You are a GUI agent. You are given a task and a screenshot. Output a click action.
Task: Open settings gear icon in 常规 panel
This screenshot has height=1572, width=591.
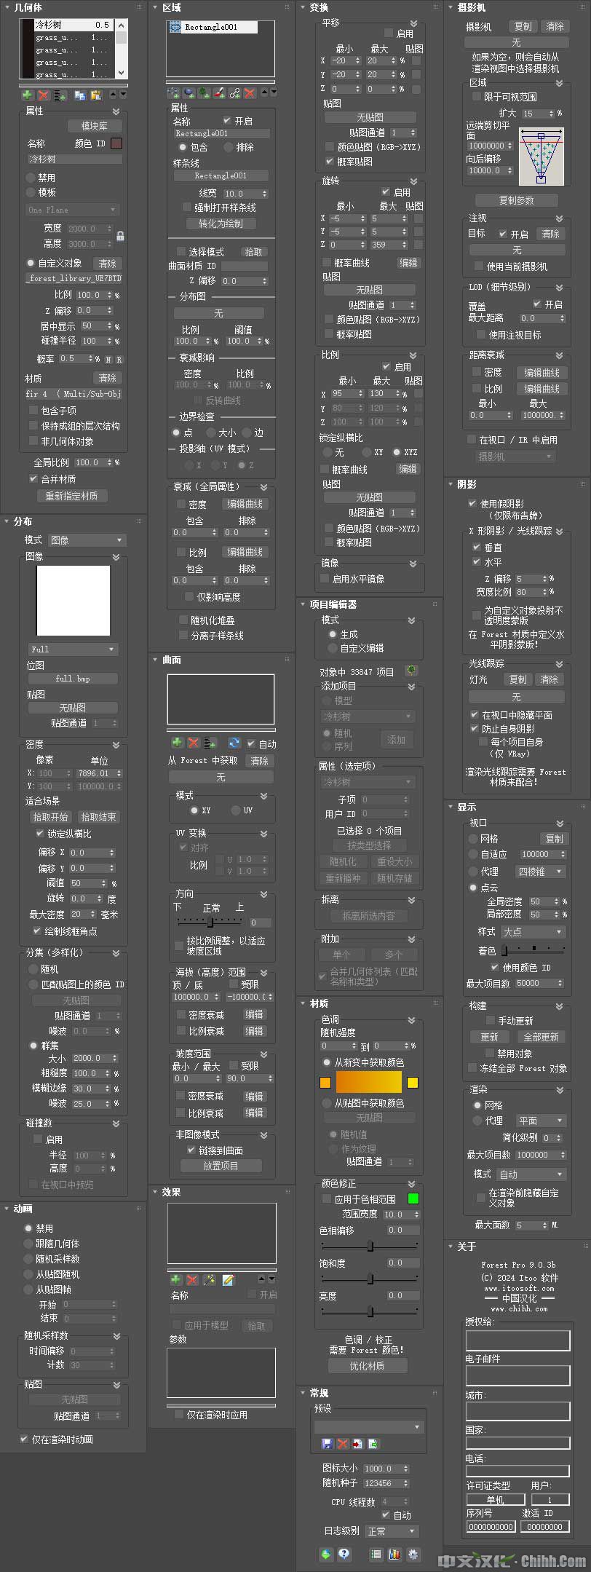click(x=413, y=1554)
